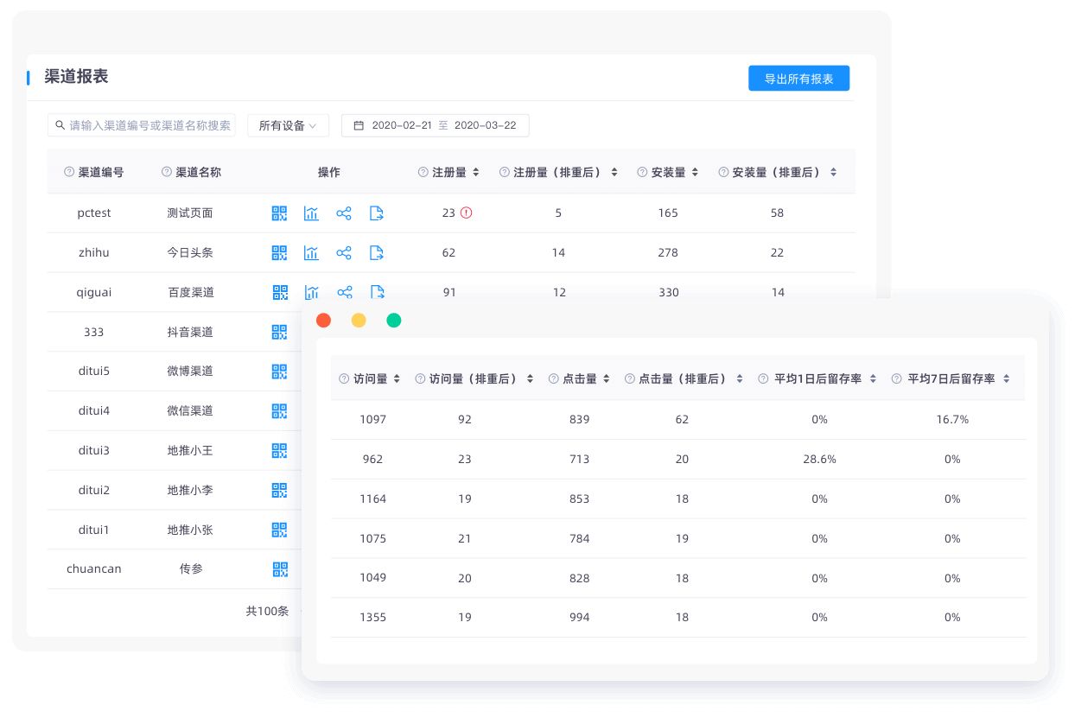Click red warning icon beside 23
1075x724 pixels.
click(467, 213)
